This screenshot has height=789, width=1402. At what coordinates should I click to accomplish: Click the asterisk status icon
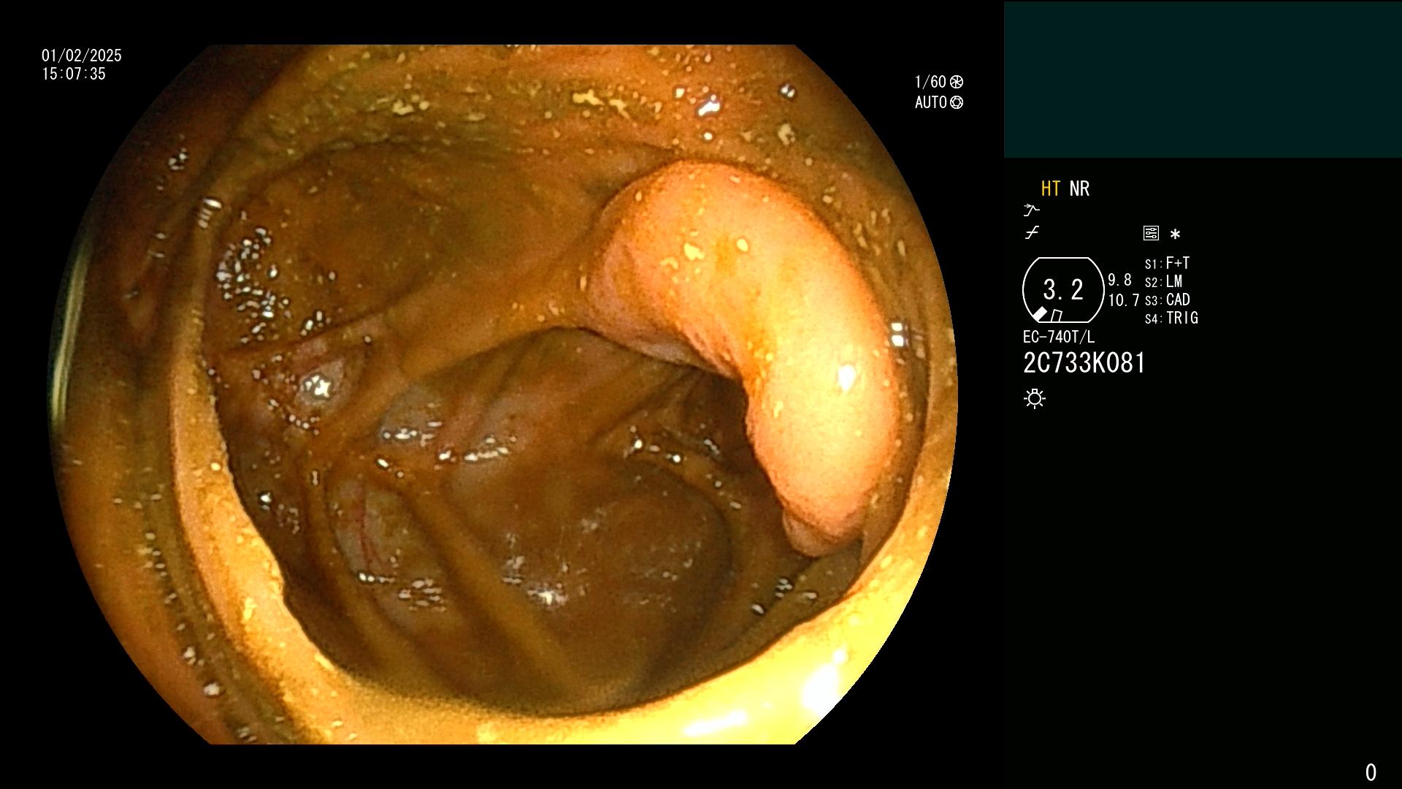click(x=1175, y=235)
